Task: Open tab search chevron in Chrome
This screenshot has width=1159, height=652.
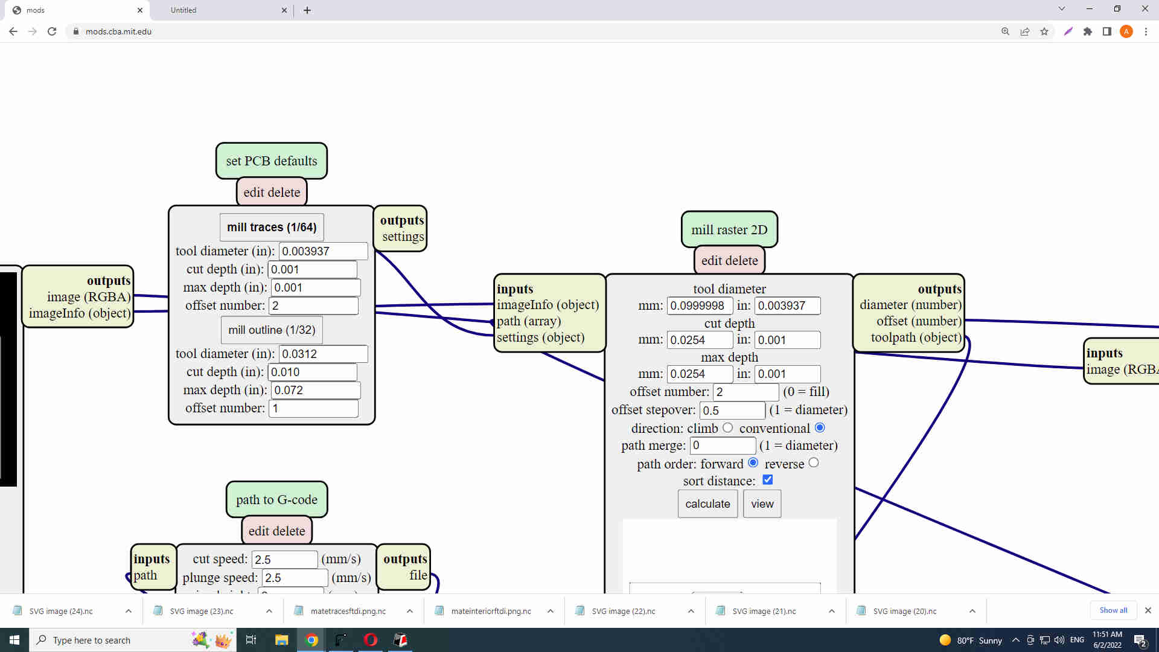Action: 1062,9
